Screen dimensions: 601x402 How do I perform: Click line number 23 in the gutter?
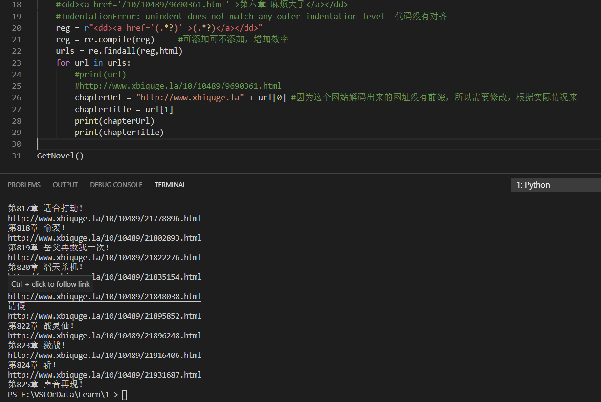coord(16,63)
